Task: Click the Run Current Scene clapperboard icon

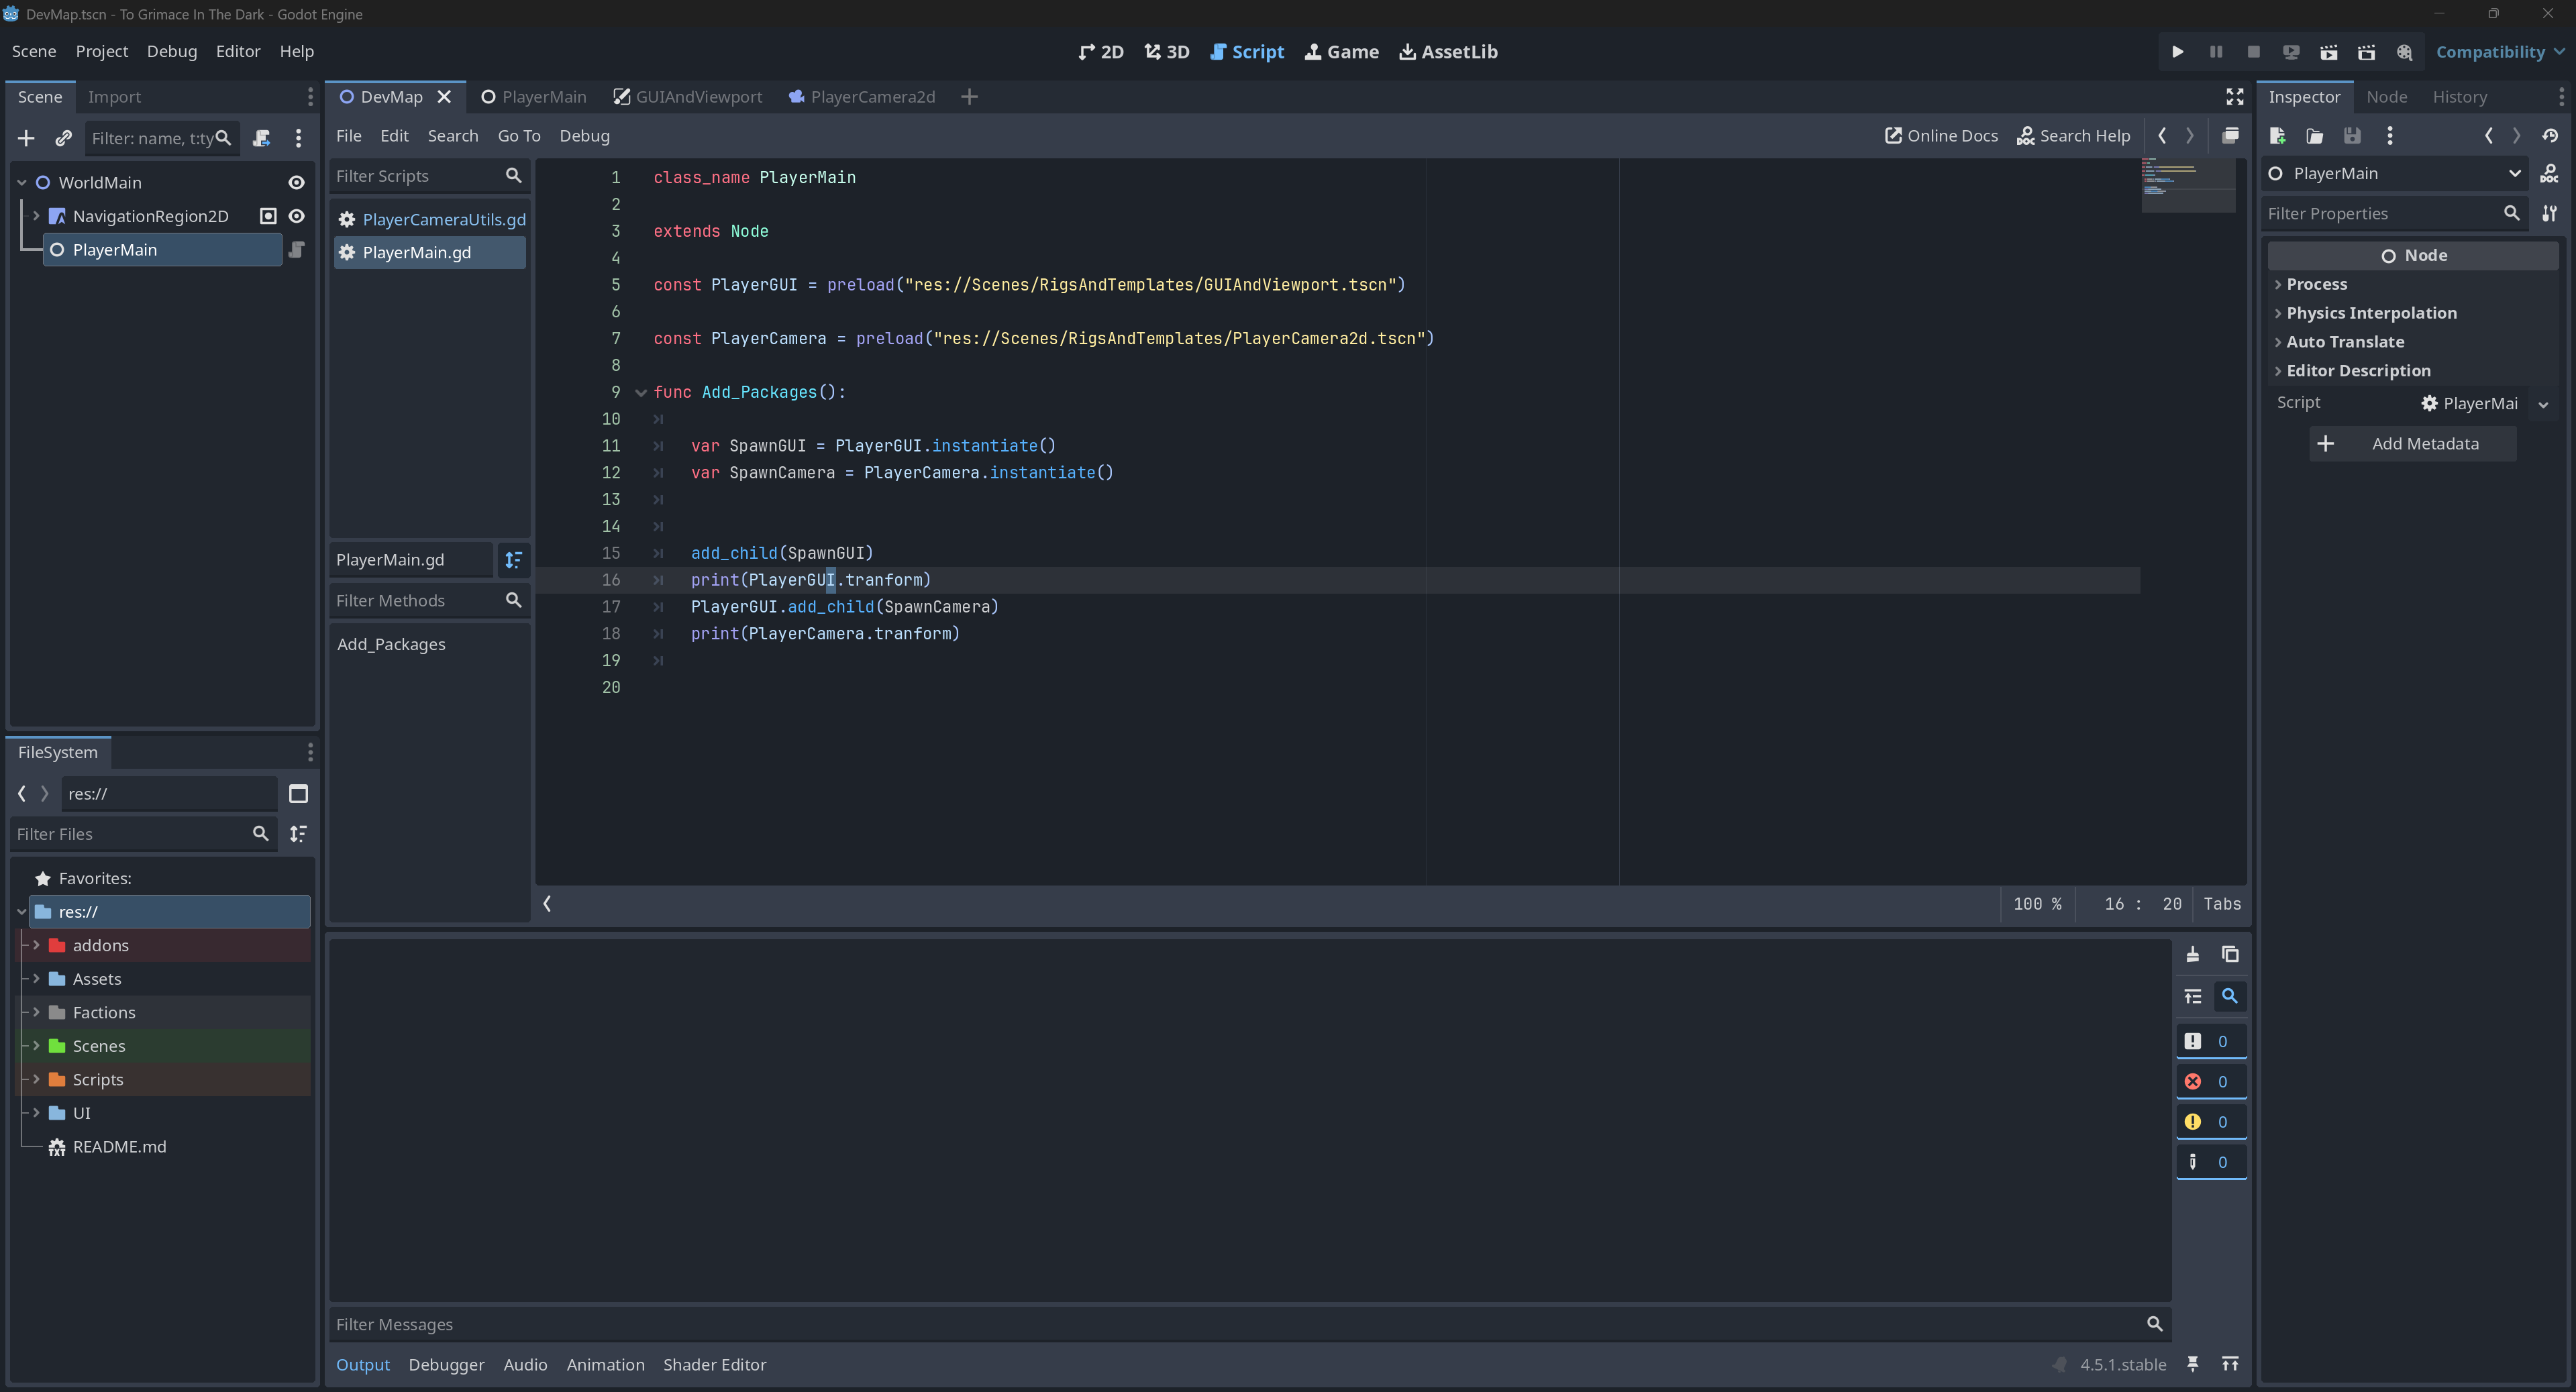Action: (2328, 52)
